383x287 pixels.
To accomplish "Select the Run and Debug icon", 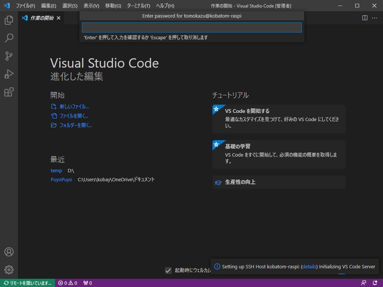I will coord(9,74).
